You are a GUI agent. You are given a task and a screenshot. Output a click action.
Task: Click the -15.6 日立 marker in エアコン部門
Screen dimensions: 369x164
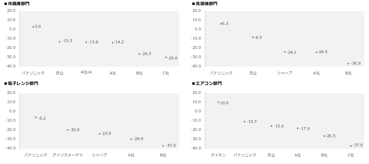pos(272,126)
